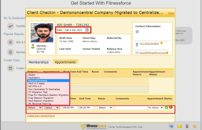Close the Client Checkin dialog
Viewport: 202px width, 130px height.
[171, 13]
